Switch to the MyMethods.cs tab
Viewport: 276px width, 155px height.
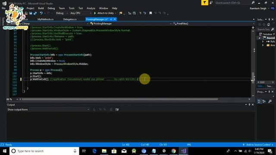click(45, 19)
